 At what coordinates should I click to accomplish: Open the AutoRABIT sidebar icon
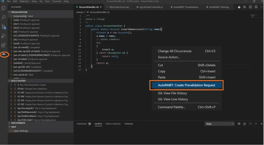point(4,54)
